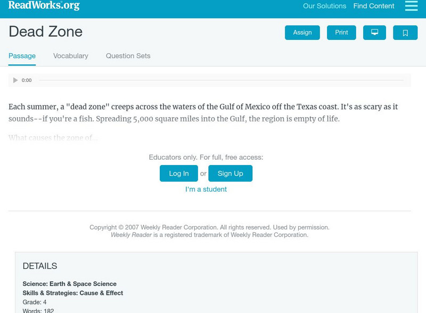Click the Assign button
This screenshot has height=313, width=426.
tap(302, 32)
